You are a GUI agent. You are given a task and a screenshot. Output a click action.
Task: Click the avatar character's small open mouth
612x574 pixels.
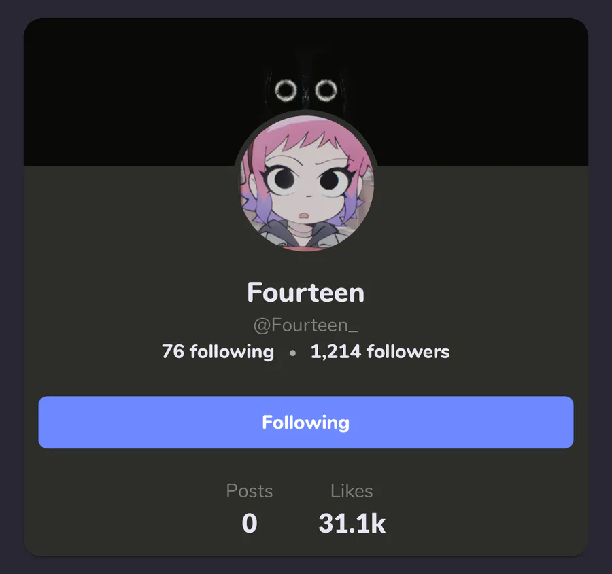[x=304, y=215]
